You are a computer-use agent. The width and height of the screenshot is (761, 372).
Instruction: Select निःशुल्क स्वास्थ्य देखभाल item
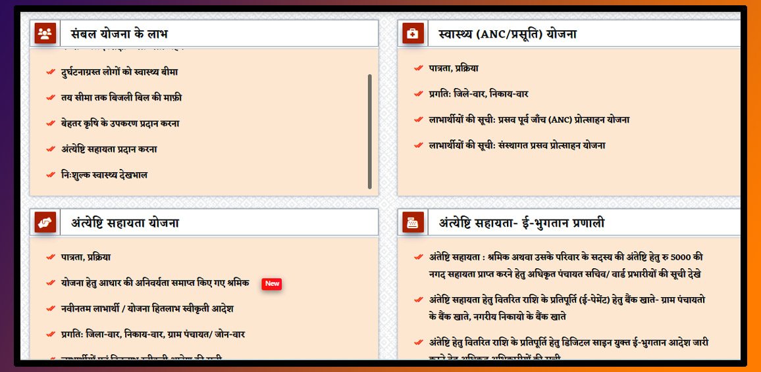tap(105, 175)
